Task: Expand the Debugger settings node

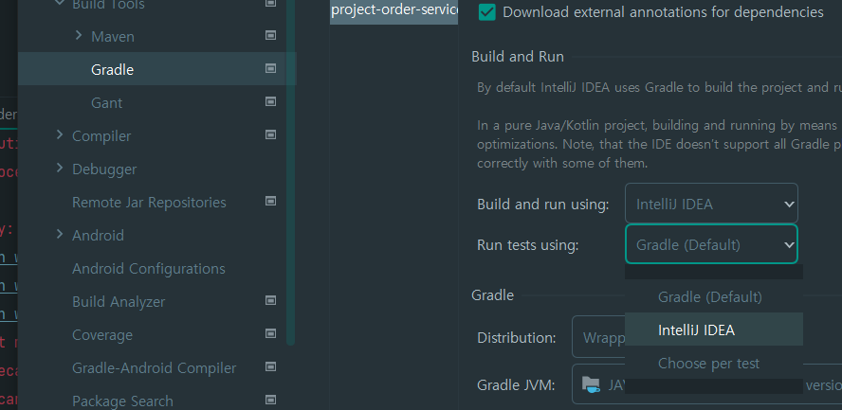Action: [x=60, y=169]
